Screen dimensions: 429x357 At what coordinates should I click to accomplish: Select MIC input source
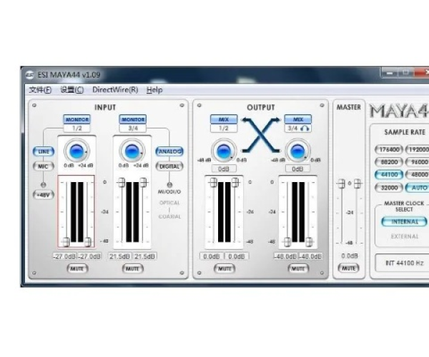(x=42, y=166)
